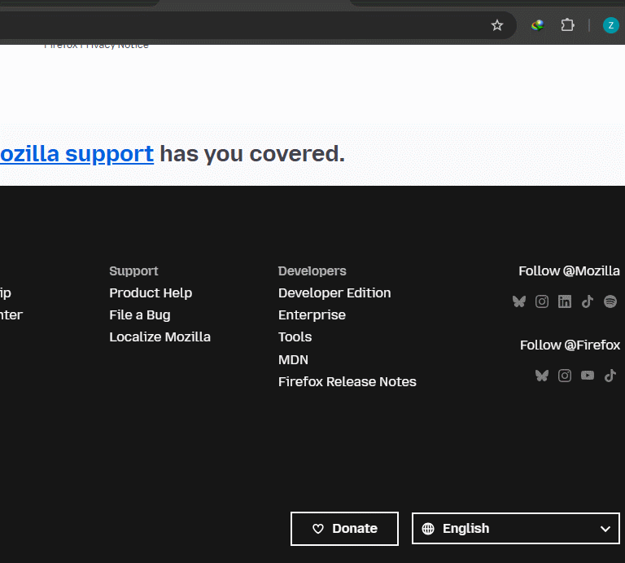Click the Support footer heading
This screenshot has width=625, height=563.
(133, 271)
